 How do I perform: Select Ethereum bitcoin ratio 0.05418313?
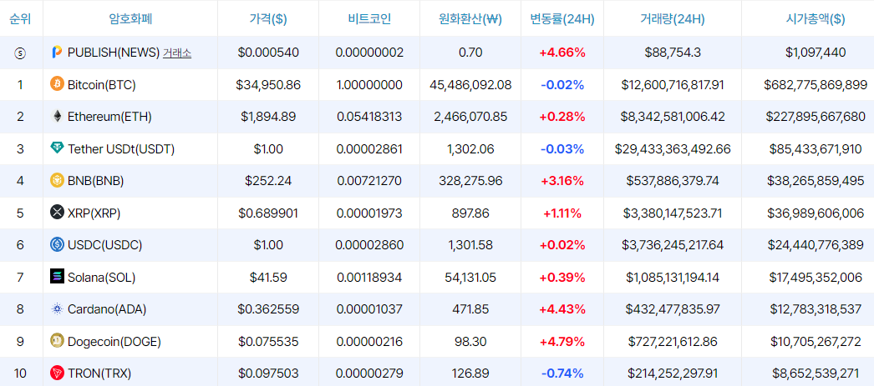click(369, 117)
